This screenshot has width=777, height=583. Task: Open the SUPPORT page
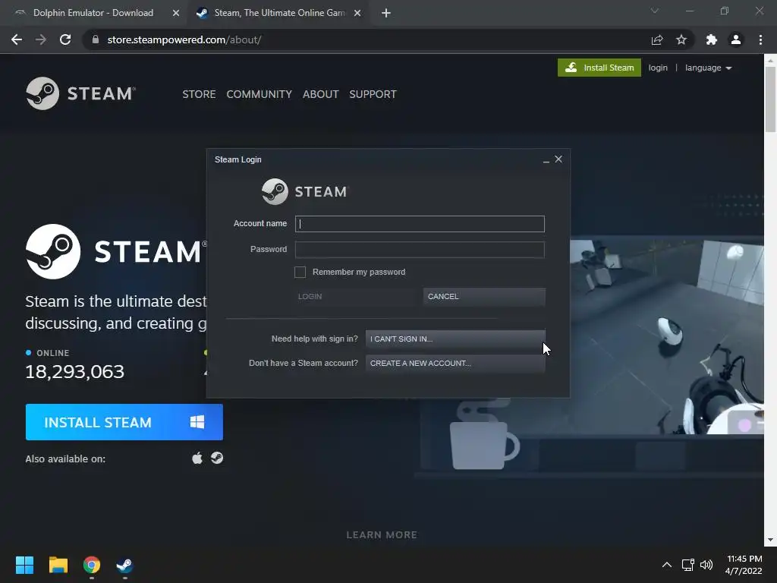pyautogui.click(x=373, y=94)
